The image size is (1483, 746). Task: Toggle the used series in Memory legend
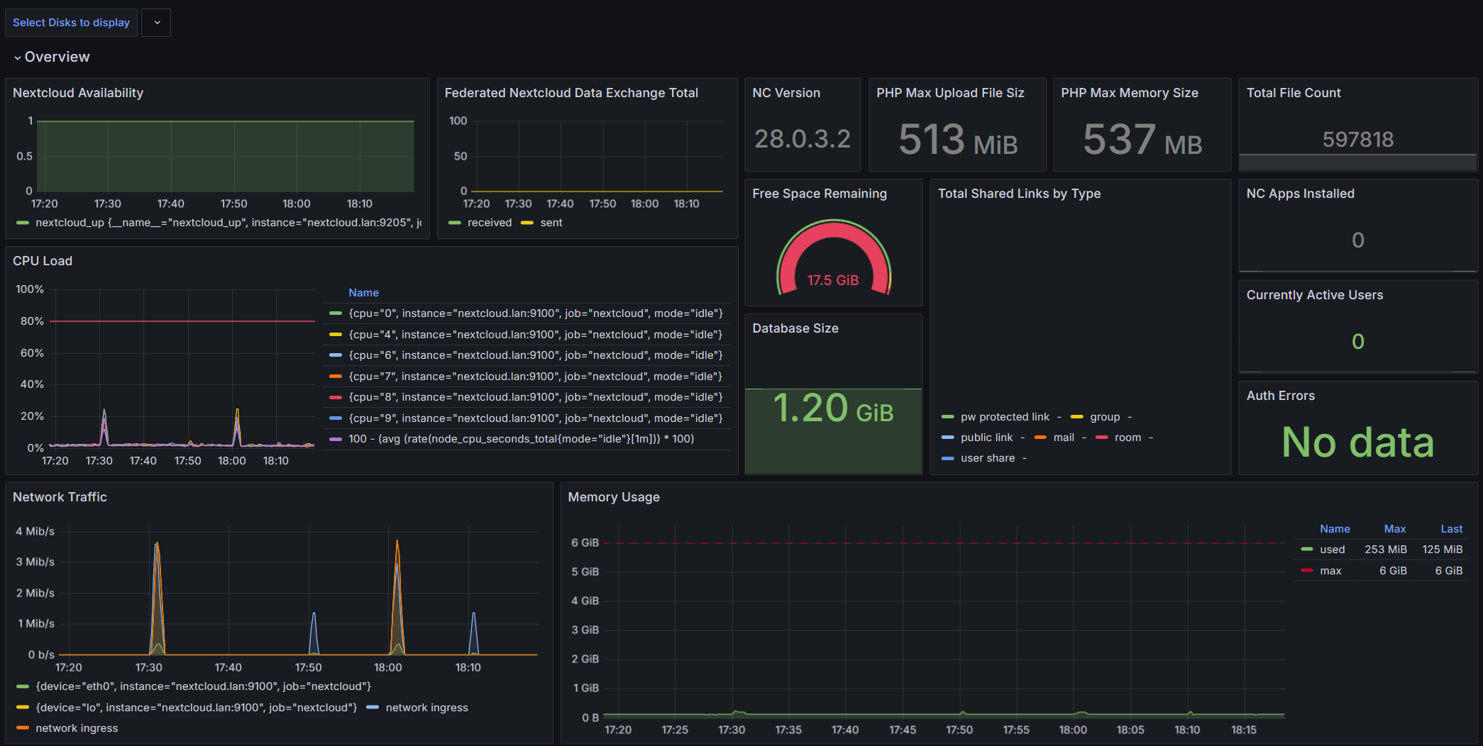pyautogui.click(x=1333, y=550)
